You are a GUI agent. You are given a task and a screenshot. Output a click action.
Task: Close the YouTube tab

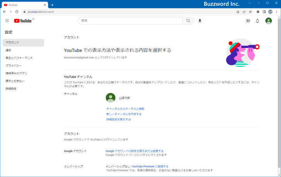click(45, 5)
